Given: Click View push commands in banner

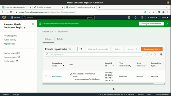Looking at the screenshot, I should [151, 24].
